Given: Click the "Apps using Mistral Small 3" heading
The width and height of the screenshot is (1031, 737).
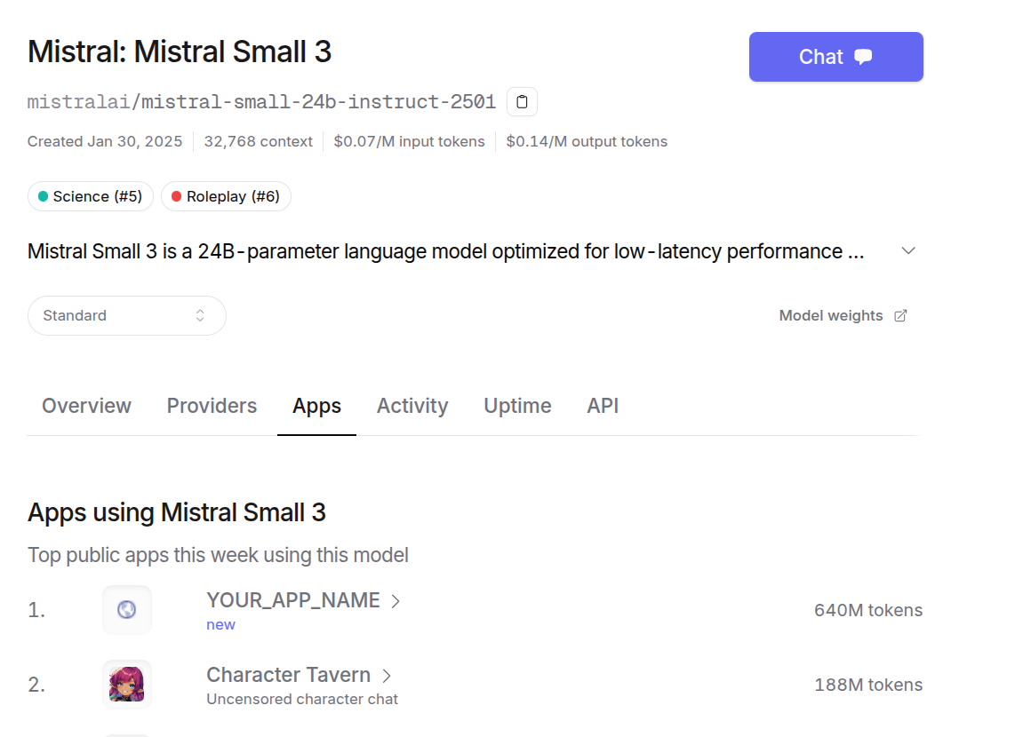Looking at the screenshot, I should point(177,513).
